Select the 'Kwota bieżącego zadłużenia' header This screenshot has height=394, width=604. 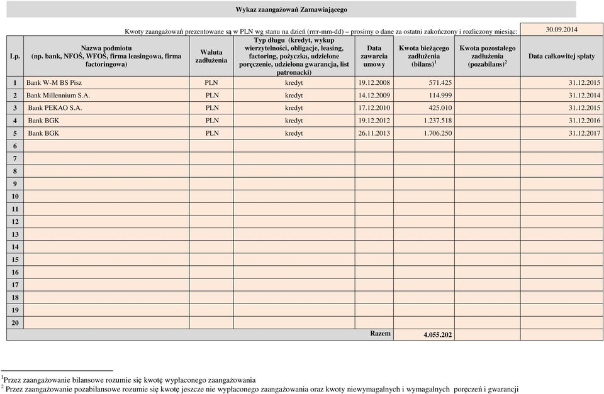coord(423,56)
